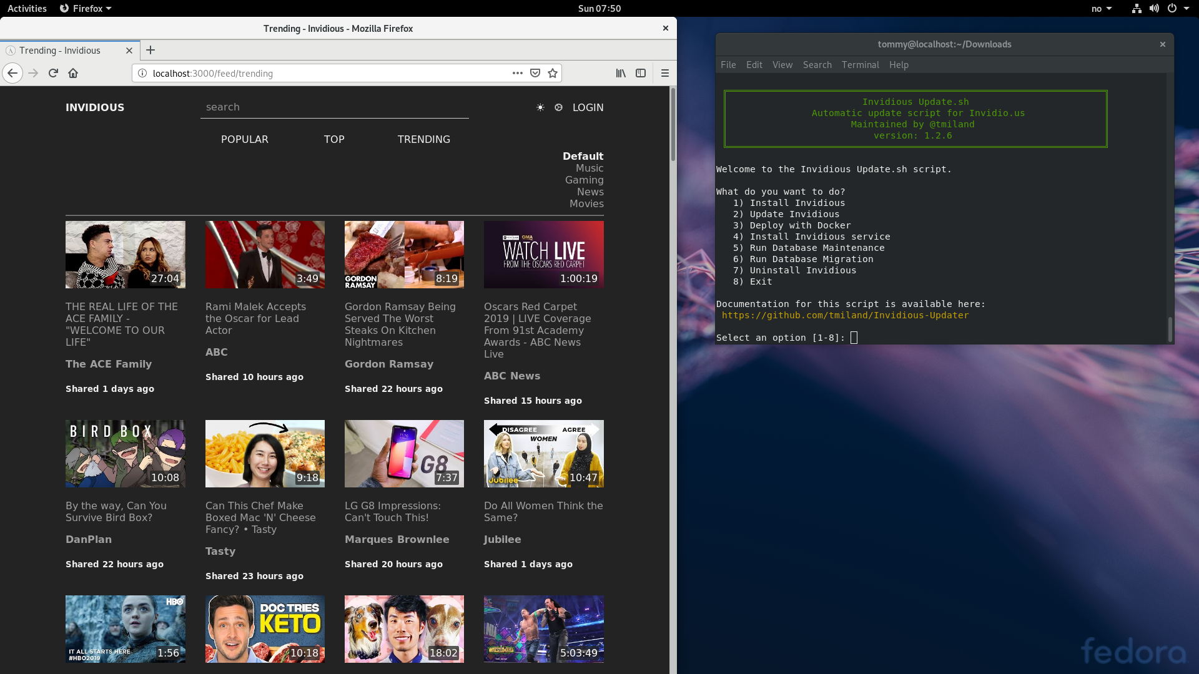Viewport: 1199px width, 674px height.
Task: Reload the current Firefox page
Action: (53, 73)
